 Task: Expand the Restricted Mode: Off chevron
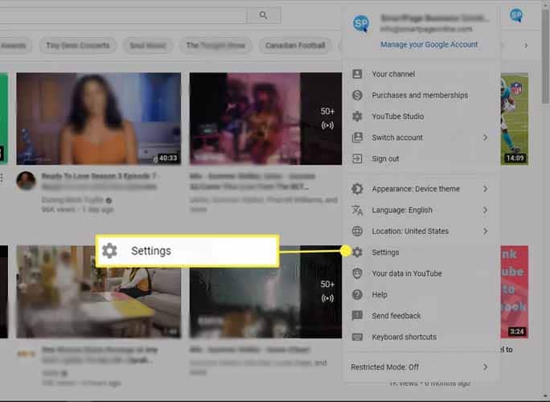tap(486, 367)
